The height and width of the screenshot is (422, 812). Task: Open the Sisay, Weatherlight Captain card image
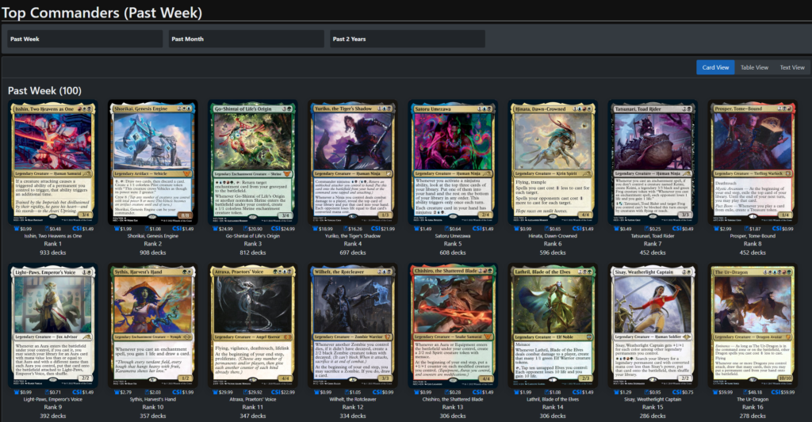653,325
